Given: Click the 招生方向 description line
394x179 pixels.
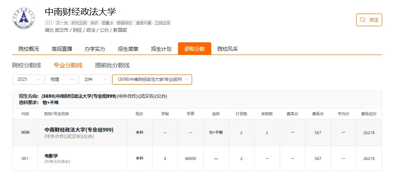Looking at the screenshot, I should 93,96.
